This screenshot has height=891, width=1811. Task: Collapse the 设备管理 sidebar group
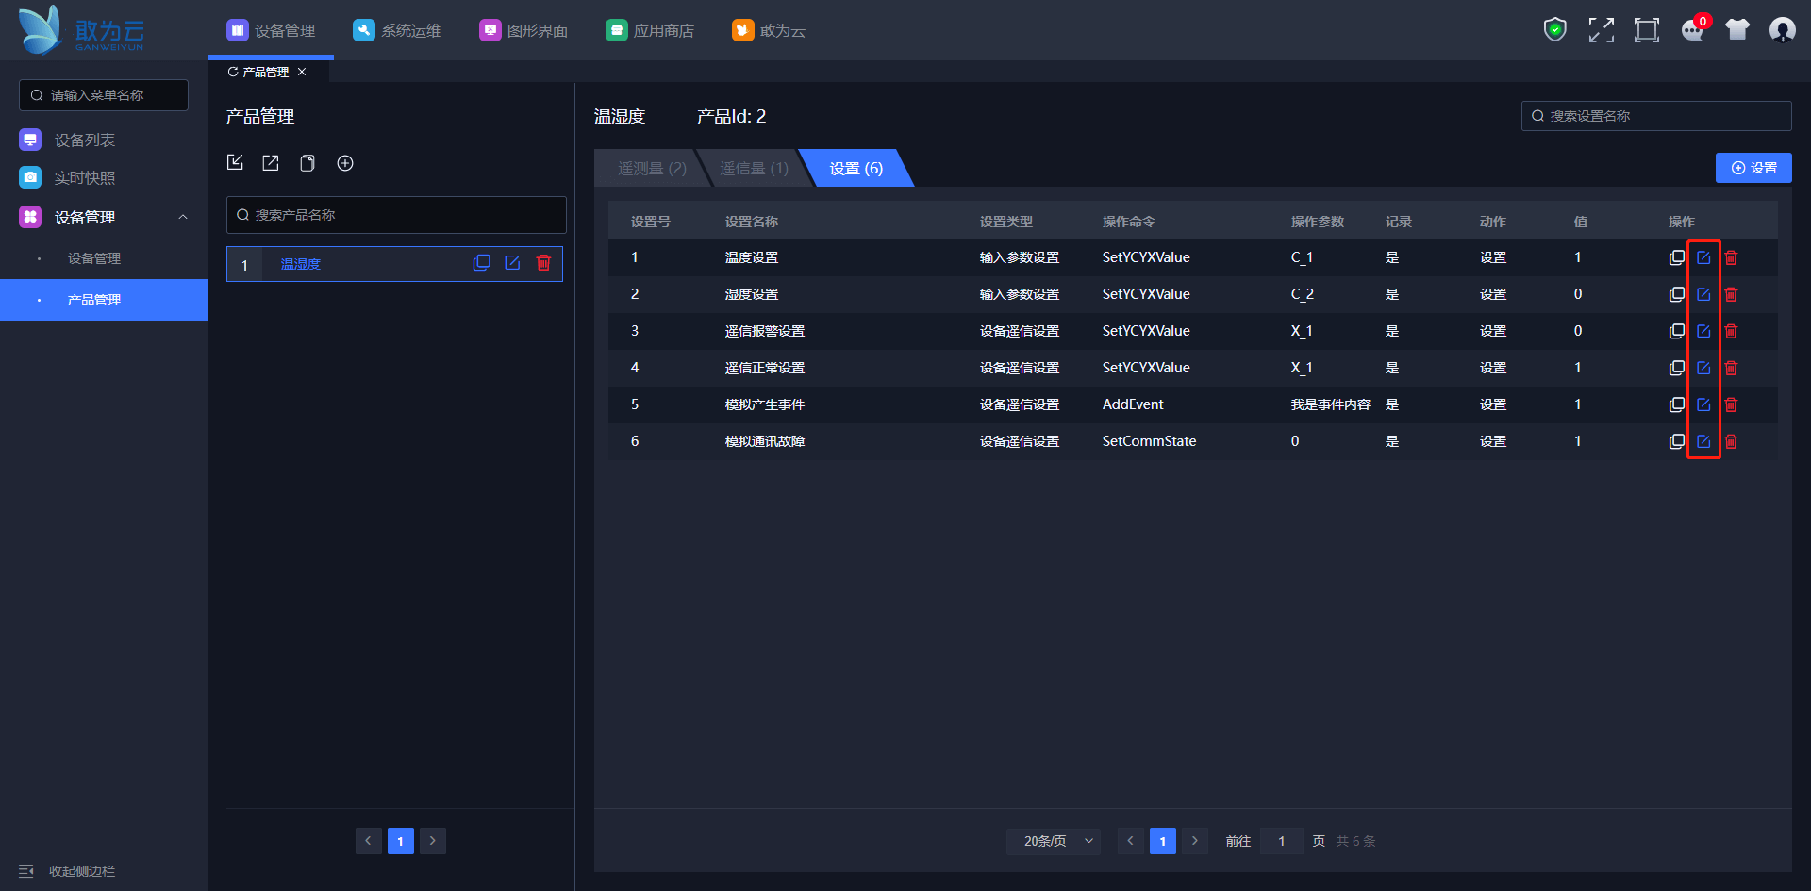(x=183, y=217)
